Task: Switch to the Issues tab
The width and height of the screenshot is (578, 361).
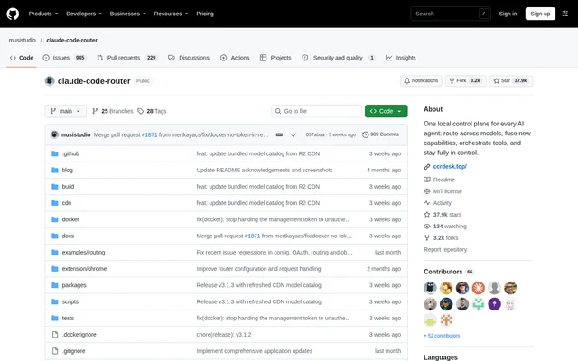Action: click(x=64, y=58)
